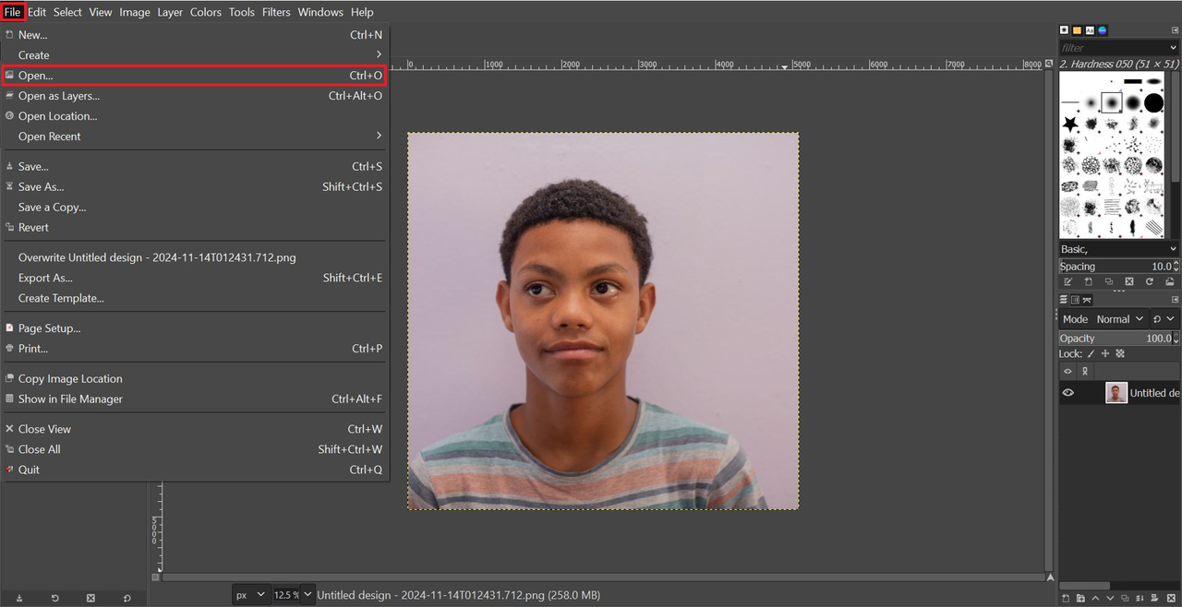Restore tool preset icon in tool options
The width and height of the screenshot is (1182, 607).
click(x=54, y=599)
